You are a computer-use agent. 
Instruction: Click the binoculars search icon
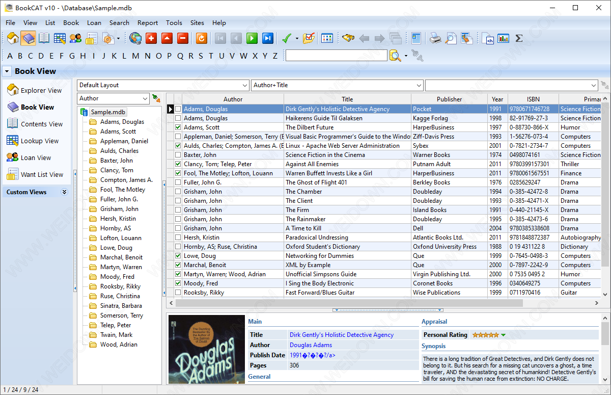coord(348,38)
